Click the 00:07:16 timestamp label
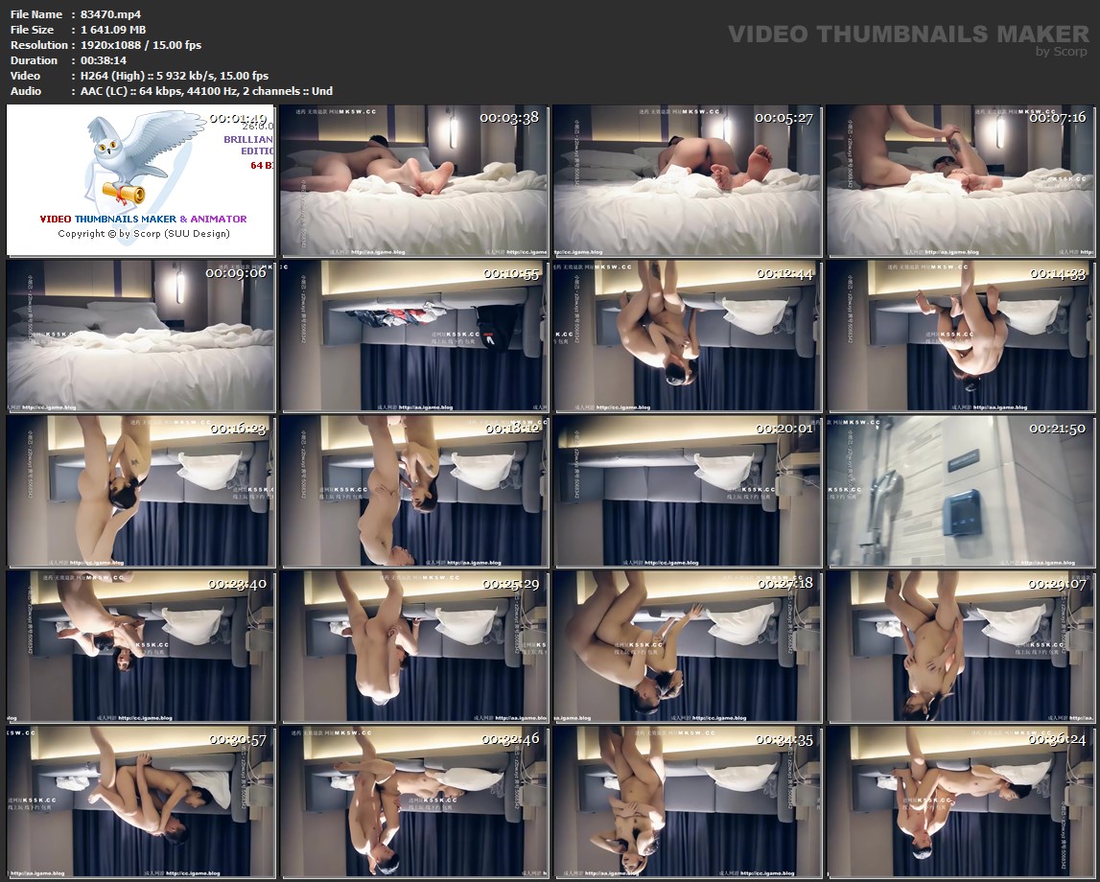The height and width of the screenshot is (882, 1100). (x=1057, y=118)
